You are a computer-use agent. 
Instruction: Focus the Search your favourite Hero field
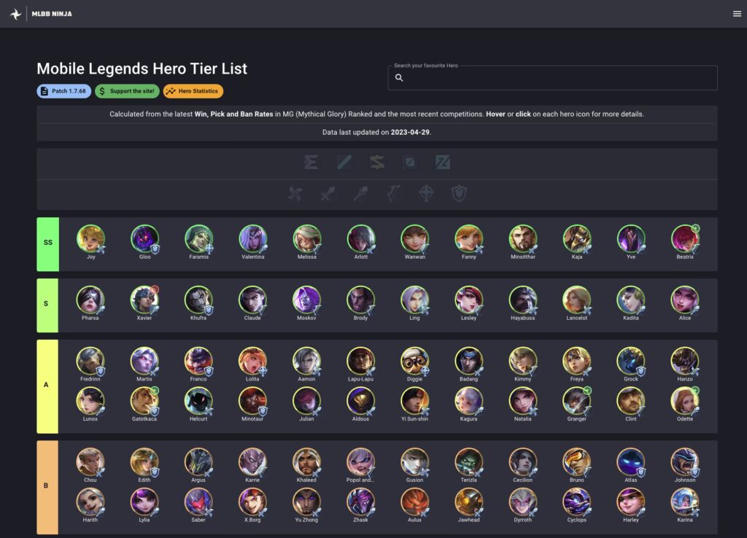[553, 78]
